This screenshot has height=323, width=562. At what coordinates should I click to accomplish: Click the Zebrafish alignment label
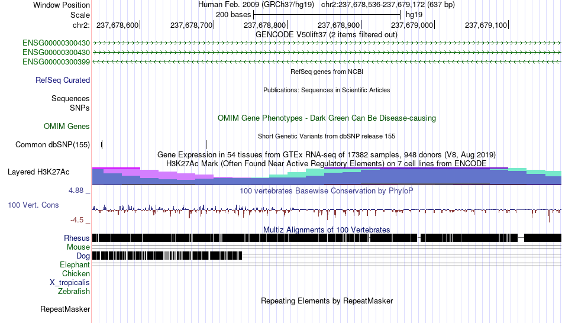pyautogui.click(x=74, y=292)
